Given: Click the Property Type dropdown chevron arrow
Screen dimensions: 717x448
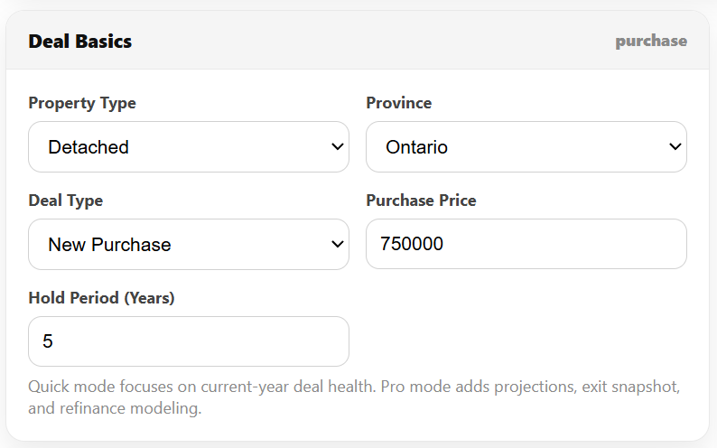Looking at the screenshot, I should point(338,146).
